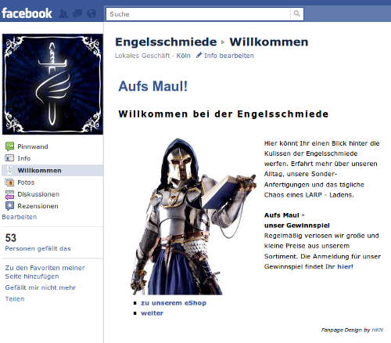Click the Pinnwand speech bubble icon
Screen dimensions: 391x343
(9, 146)
